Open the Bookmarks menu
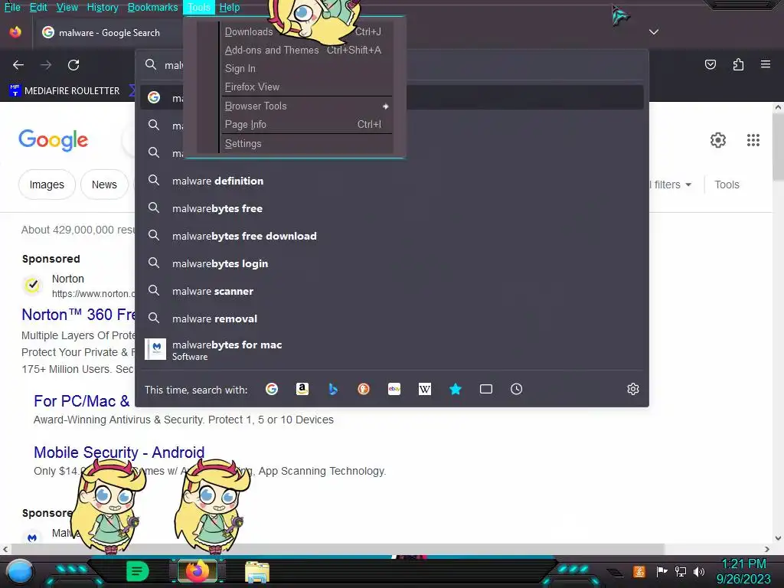The height and width of the screenshot is (588, 784). pyautogui.click(x=152, y=8)
